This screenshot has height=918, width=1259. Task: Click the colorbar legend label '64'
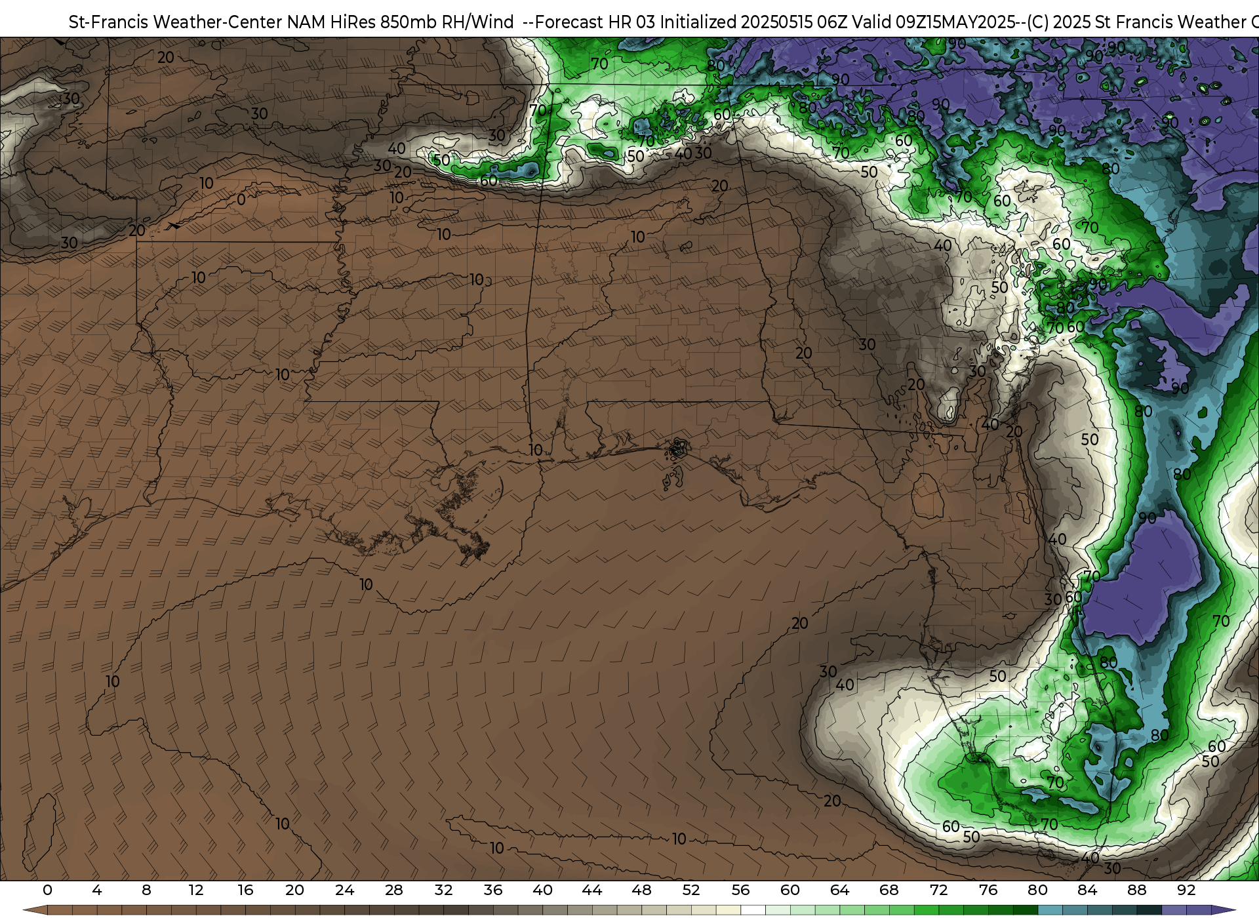click(x=839, y=890)
